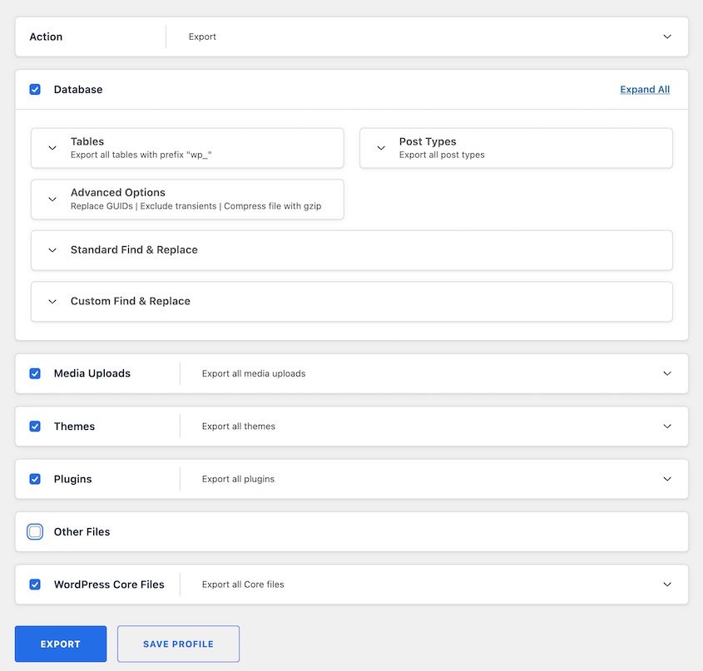Image resolution: width=703 pixels, height=671 pixels.
Task: Expand the Tables panel chevron
Action: [x=52, y=148]
